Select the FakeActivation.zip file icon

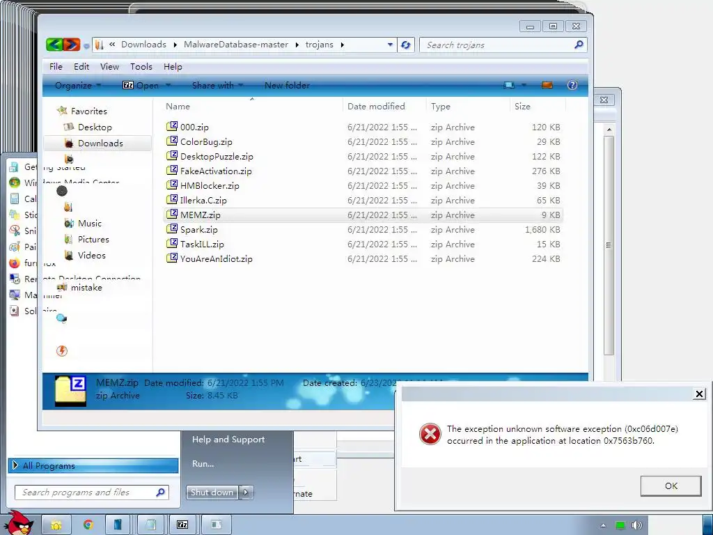coord(172,170)
